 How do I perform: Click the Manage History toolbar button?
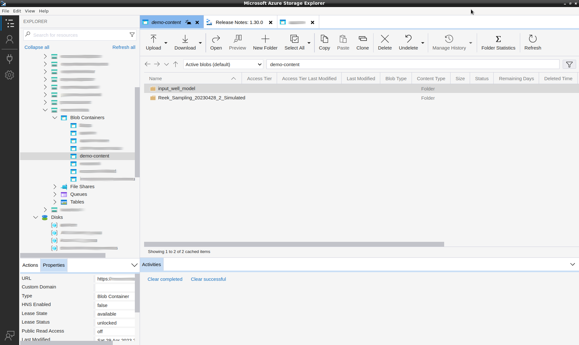tap(449, 42)
